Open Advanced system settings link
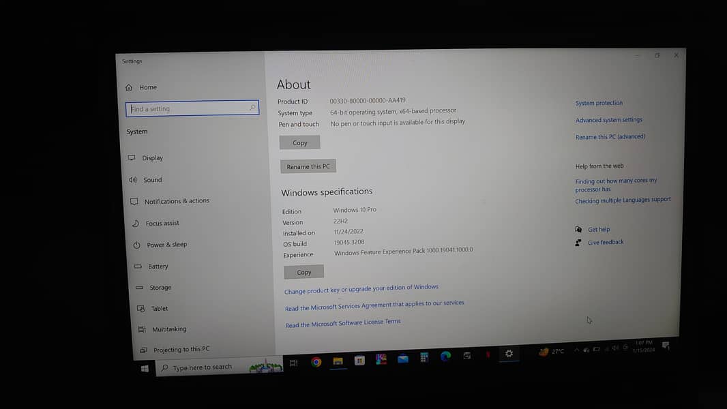Screen dimensions: 727x409 (x=609, y=120)
